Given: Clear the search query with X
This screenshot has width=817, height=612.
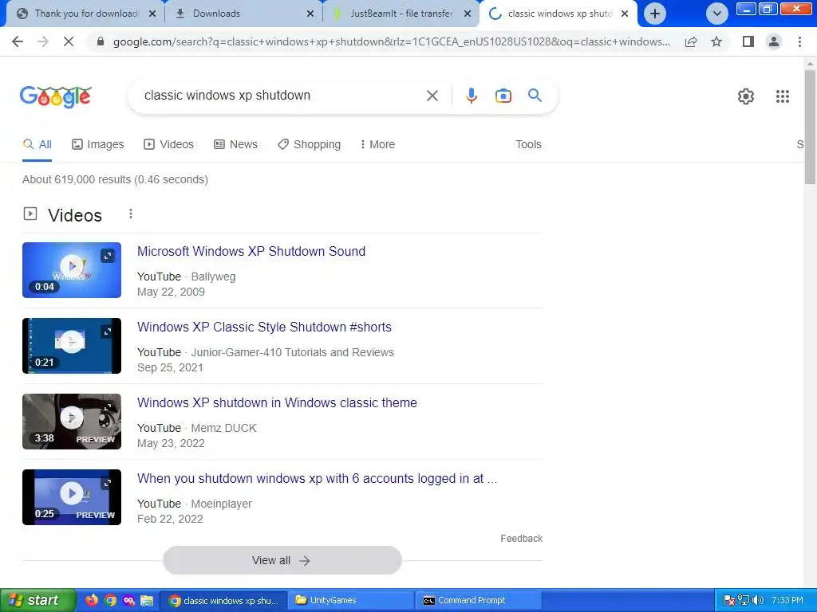Looking at the screenshot, I should [432, 96].
